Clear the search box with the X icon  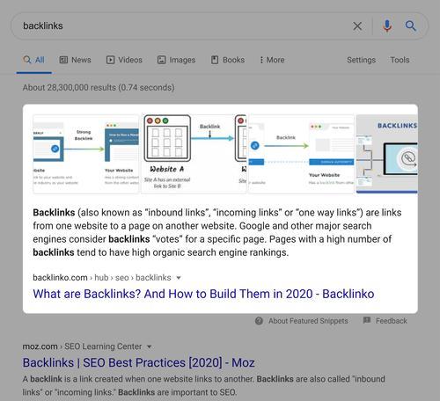[357, 26]
